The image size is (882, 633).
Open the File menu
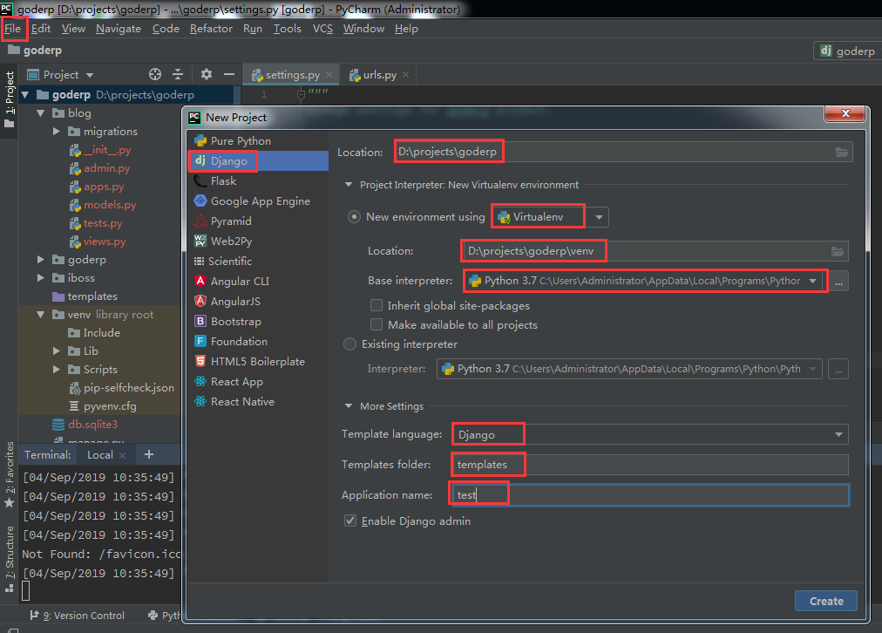click(x=13, y=29)
